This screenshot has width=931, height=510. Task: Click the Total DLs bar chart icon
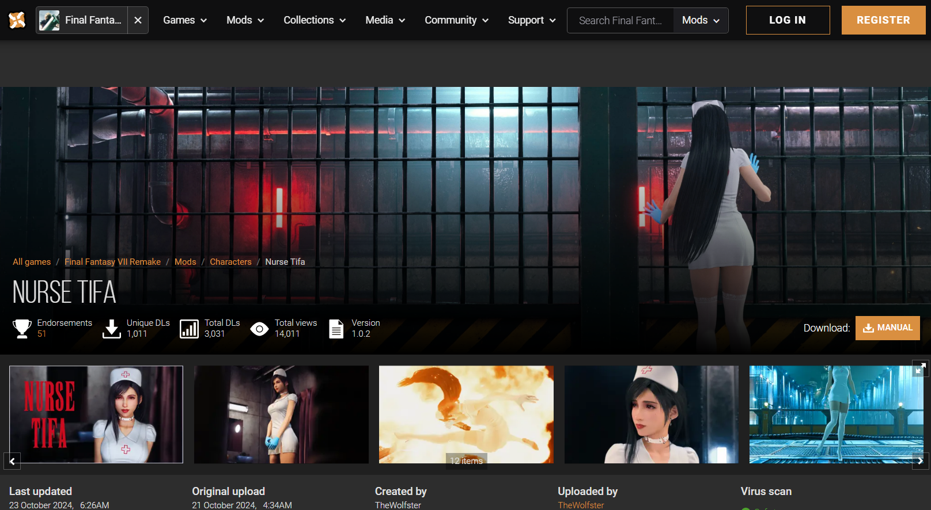click(189, 329)
